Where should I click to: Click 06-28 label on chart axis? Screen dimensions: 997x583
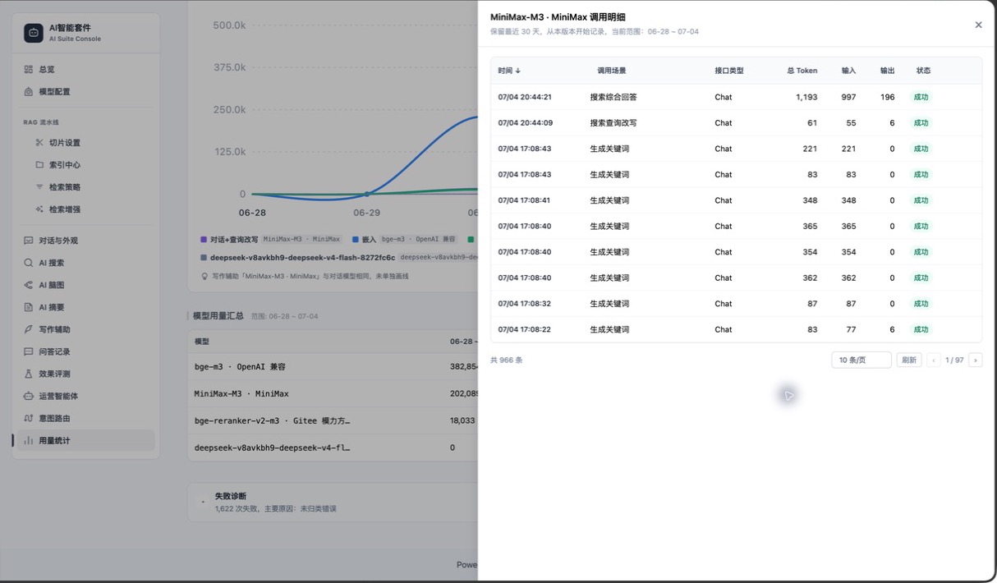click(252, 213)
